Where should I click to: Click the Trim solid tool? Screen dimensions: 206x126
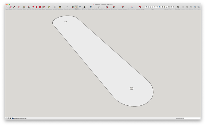click(x=195, y=7)
